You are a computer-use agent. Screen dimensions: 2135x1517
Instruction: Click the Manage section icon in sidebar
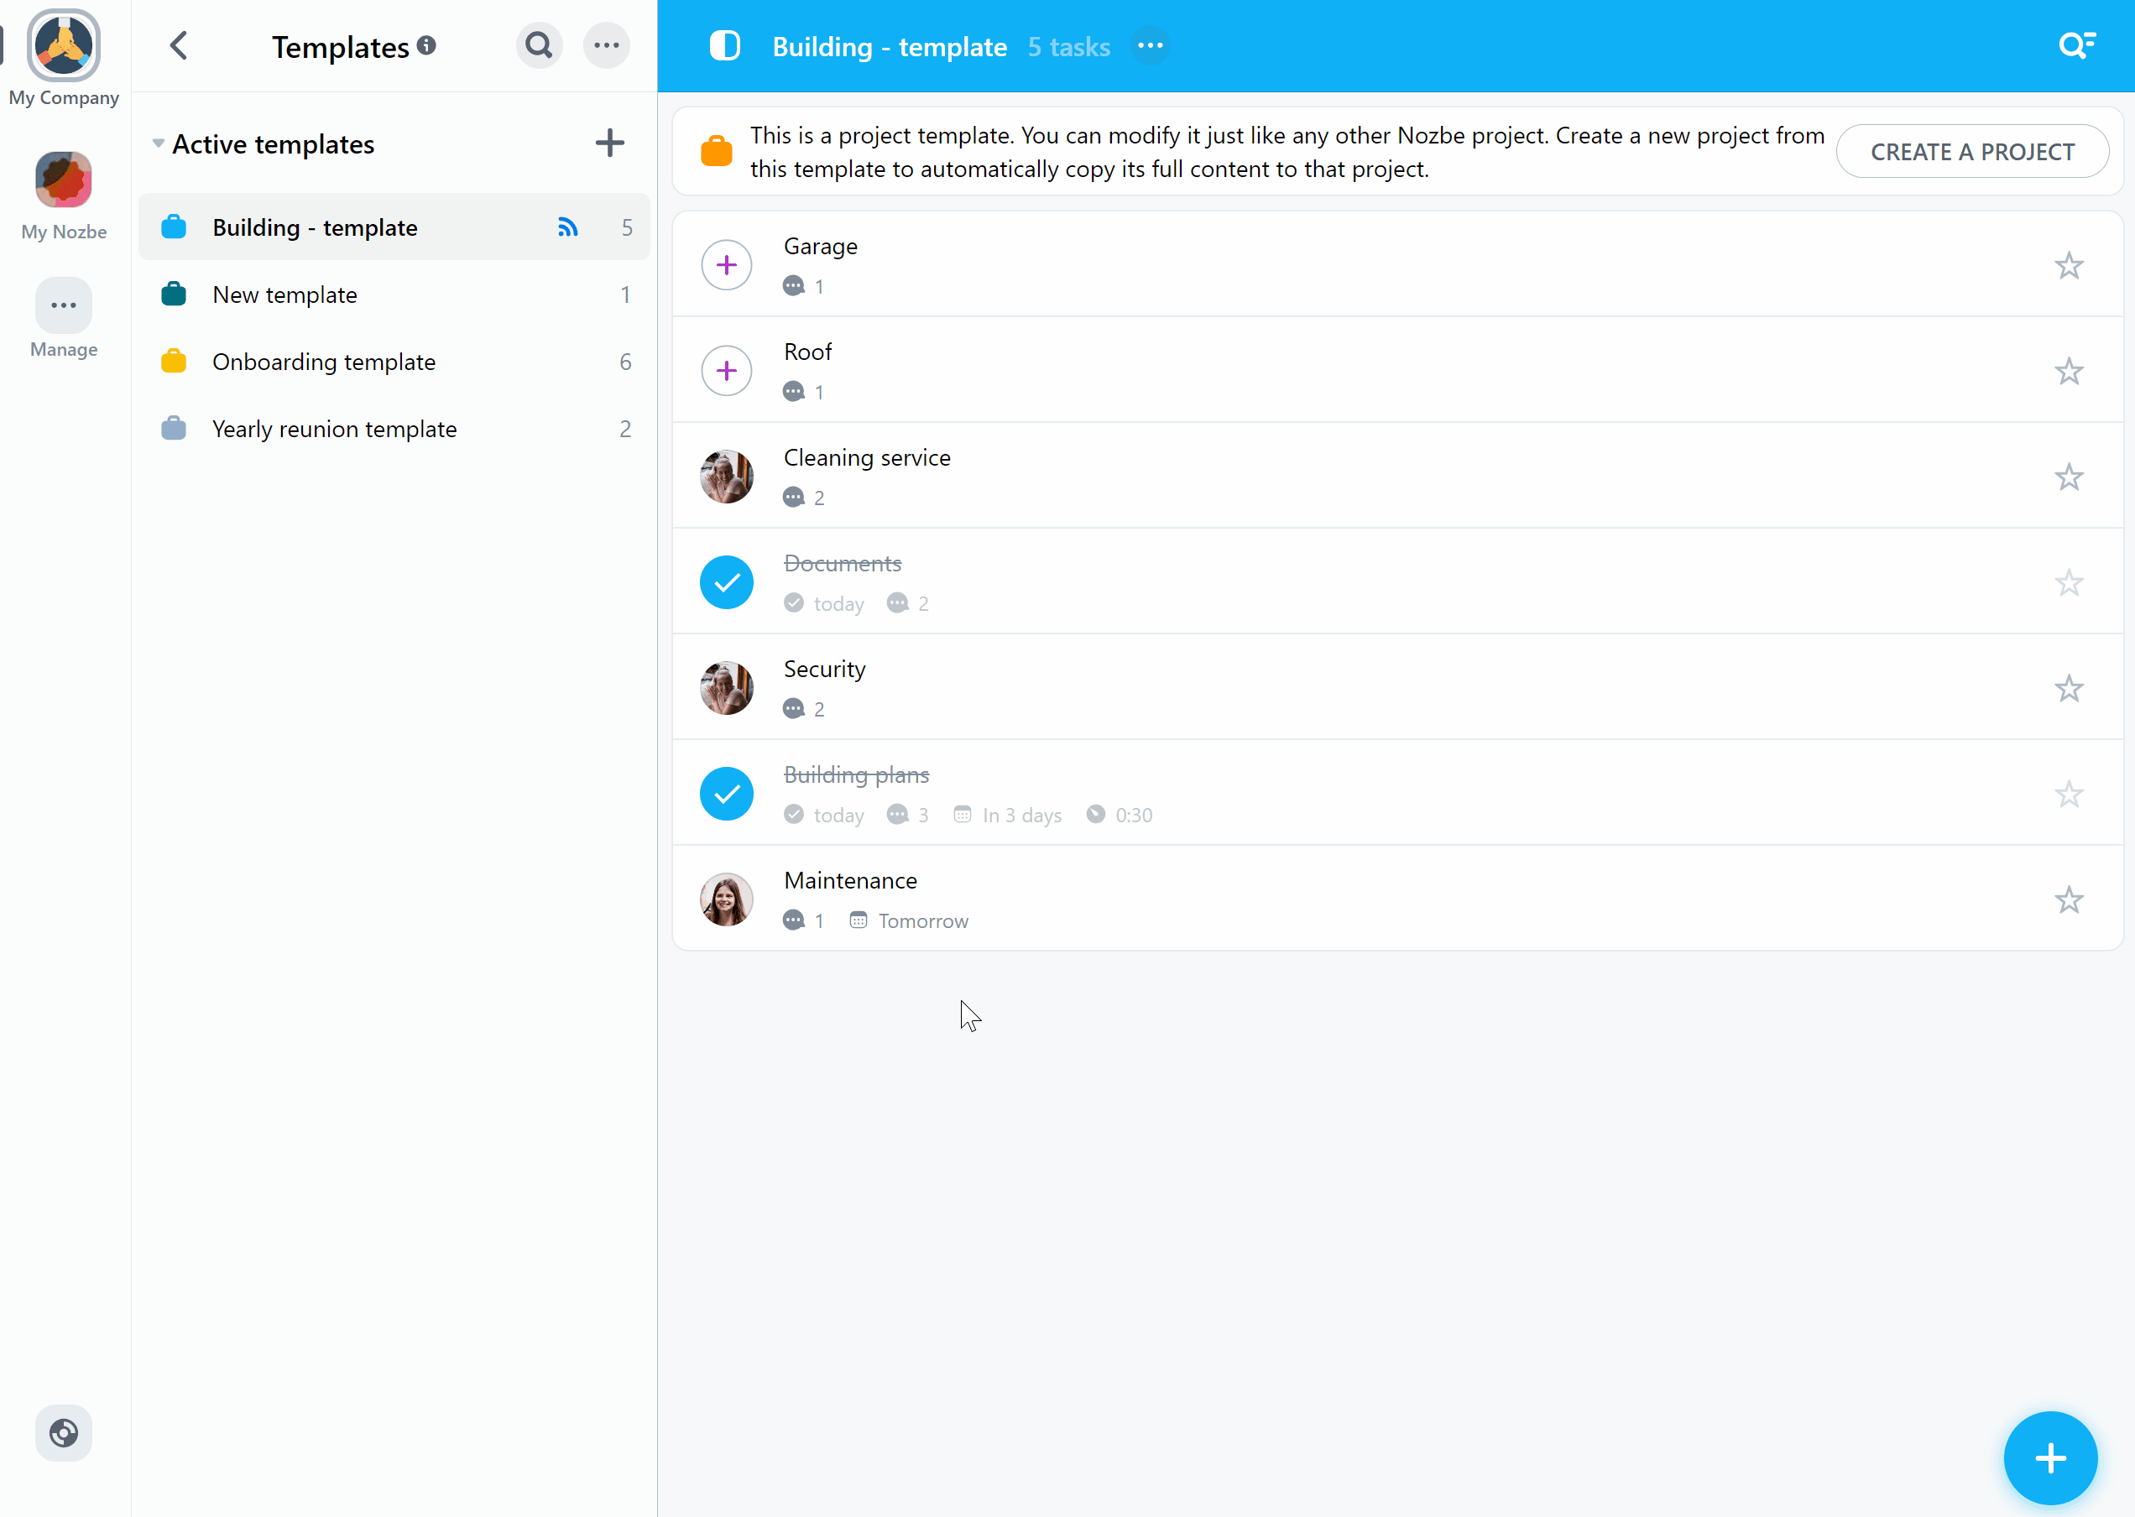coord(62,305)
